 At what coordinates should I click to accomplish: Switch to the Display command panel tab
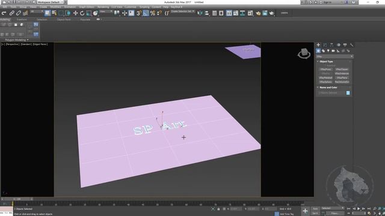345,45
